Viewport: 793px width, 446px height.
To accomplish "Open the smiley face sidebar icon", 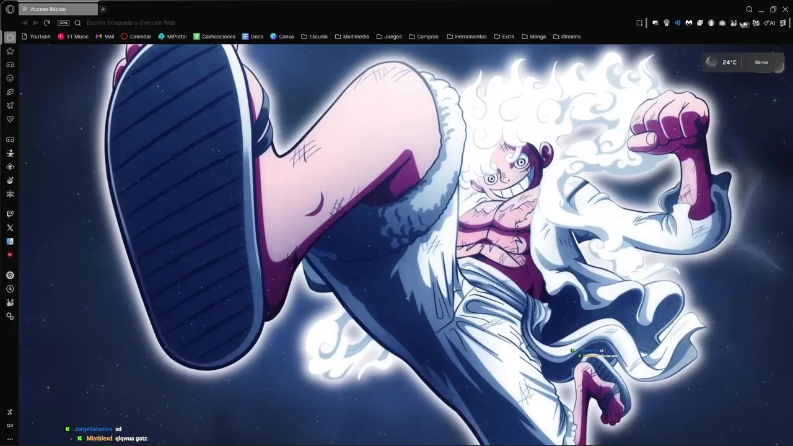I will pyautogui.click(x=10, y=78).
